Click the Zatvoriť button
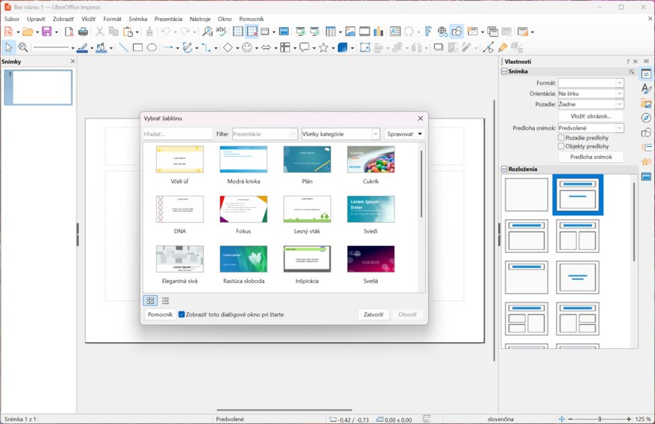The image size is (655, 424). tap(373, 314)
